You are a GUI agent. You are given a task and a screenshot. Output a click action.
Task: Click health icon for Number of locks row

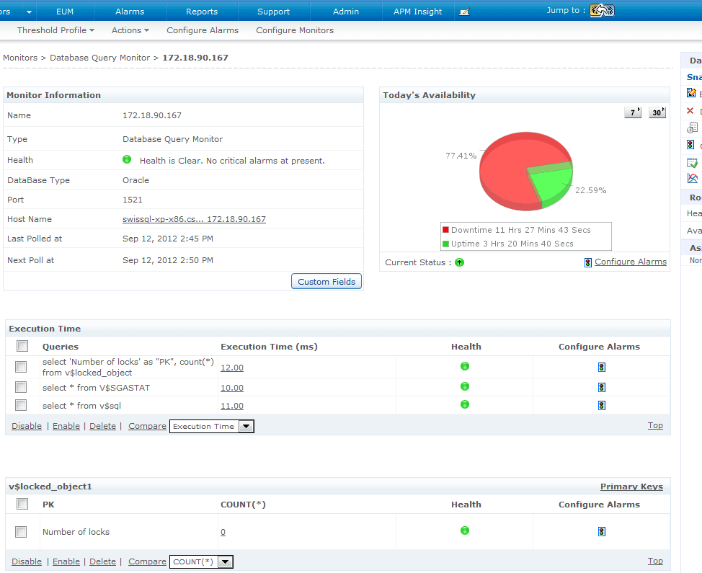pos(465,531)
